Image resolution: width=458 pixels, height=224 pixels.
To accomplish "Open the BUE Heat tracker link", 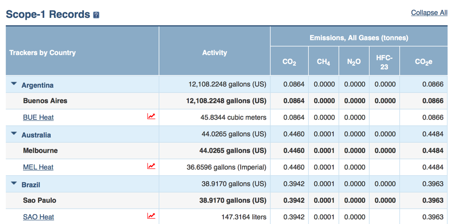I will coord(38,117).
